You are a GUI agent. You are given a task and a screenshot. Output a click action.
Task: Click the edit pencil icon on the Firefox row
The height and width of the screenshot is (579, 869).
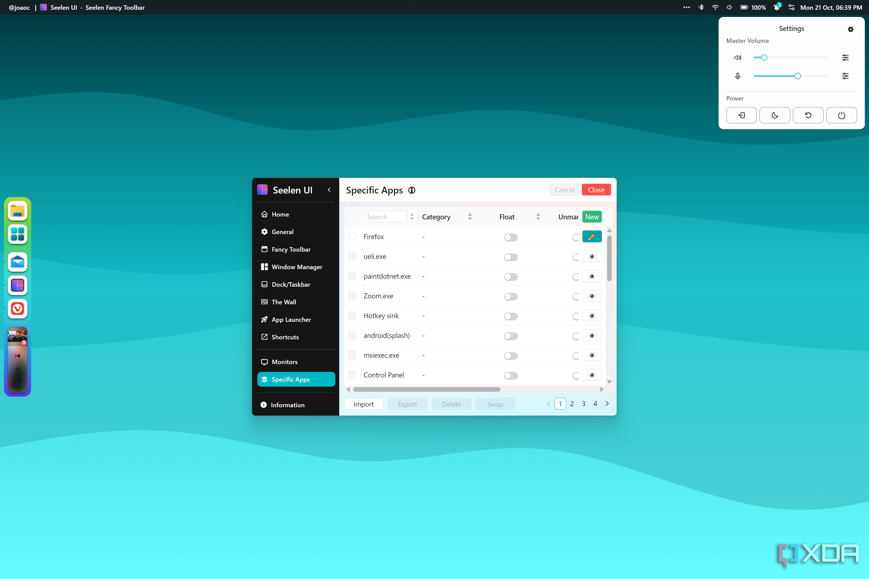click(x=592, y=236)
